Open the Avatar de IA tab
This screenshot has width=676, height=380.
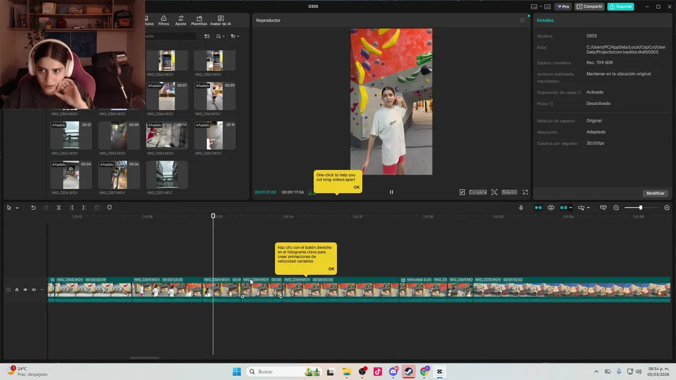(221, 21)
